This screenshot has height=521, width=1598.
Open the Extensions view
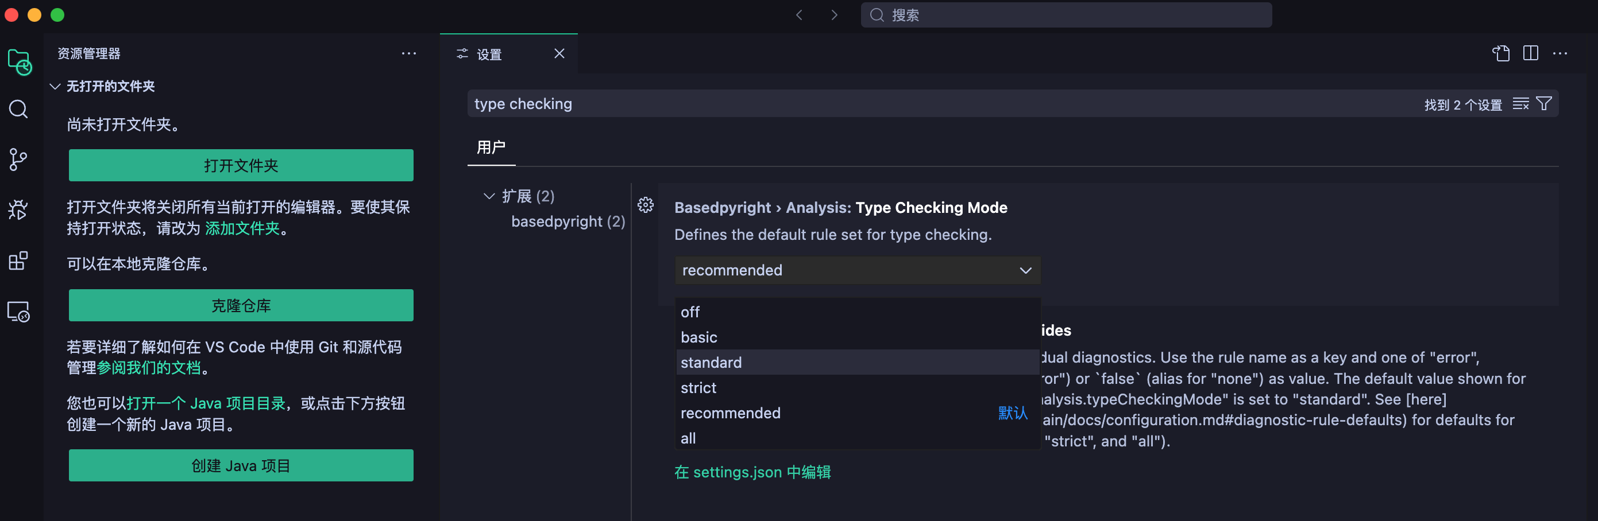[18, 261]
